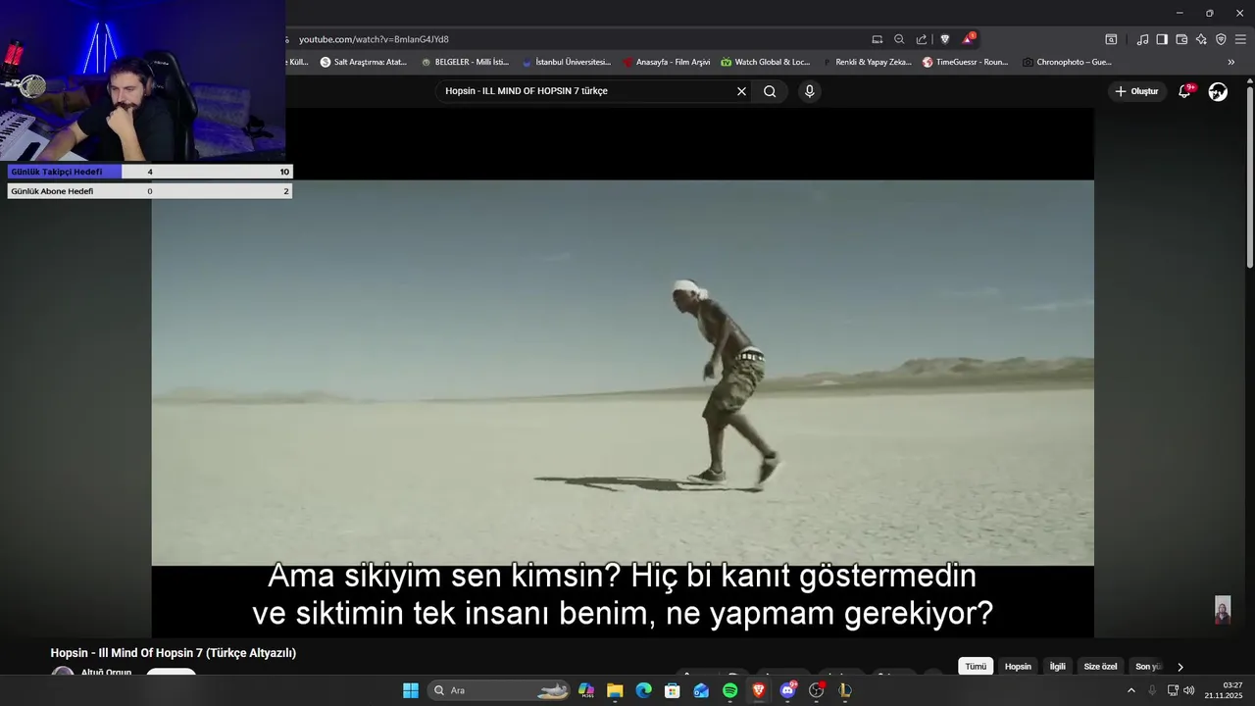Click the share page icon in address bar

tap(922, 39)
